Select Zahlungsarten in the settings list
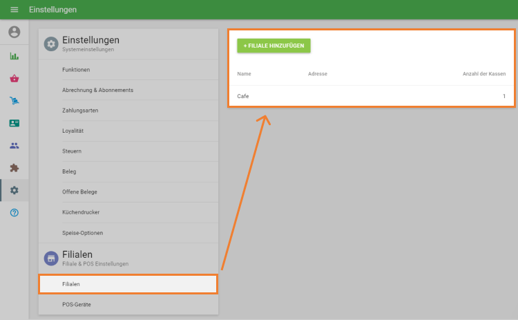518x320 pixels. (x=80, y=111)
